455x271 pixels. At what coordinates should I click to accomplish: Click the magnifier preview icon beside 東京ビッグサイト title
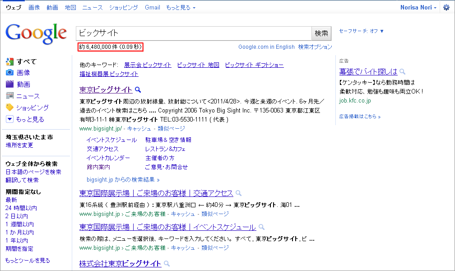(138, 90)
